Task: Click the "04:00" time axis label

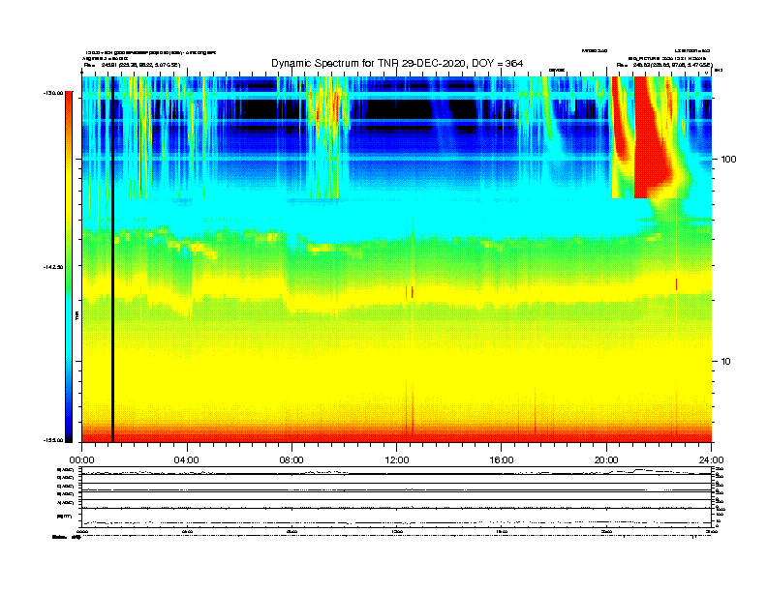Action: pyautogui.click(x=187, y=460)
